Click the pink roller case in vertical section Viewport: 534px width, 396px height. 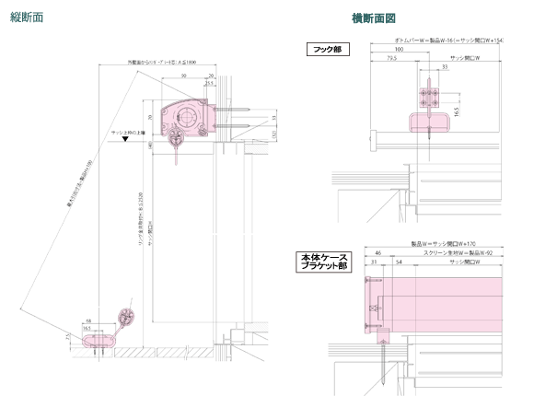point(188,118)
